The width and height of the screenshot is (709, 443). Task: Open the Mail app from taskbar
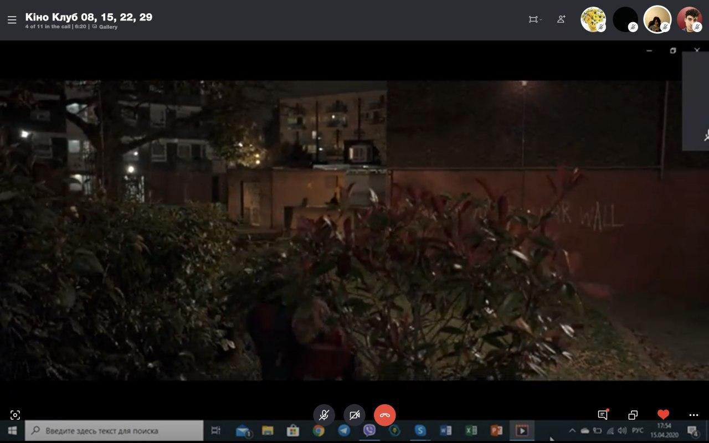(x=243, y=430)
